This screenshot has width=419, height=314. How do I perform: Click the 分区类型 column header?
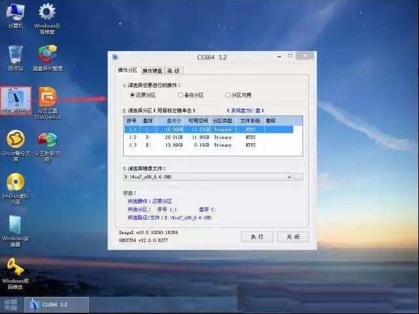tap(223, 121)
